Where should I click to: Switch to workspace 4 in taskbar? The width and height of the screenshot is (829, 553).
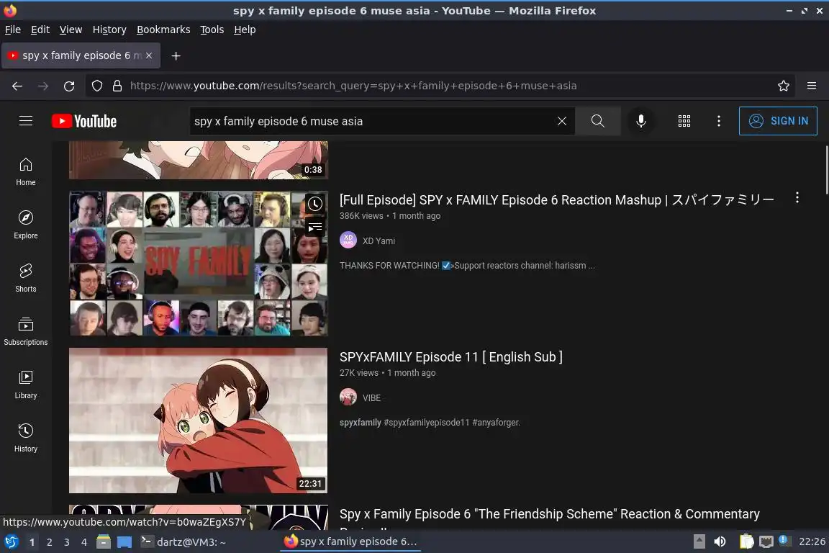tap(83, 542)
